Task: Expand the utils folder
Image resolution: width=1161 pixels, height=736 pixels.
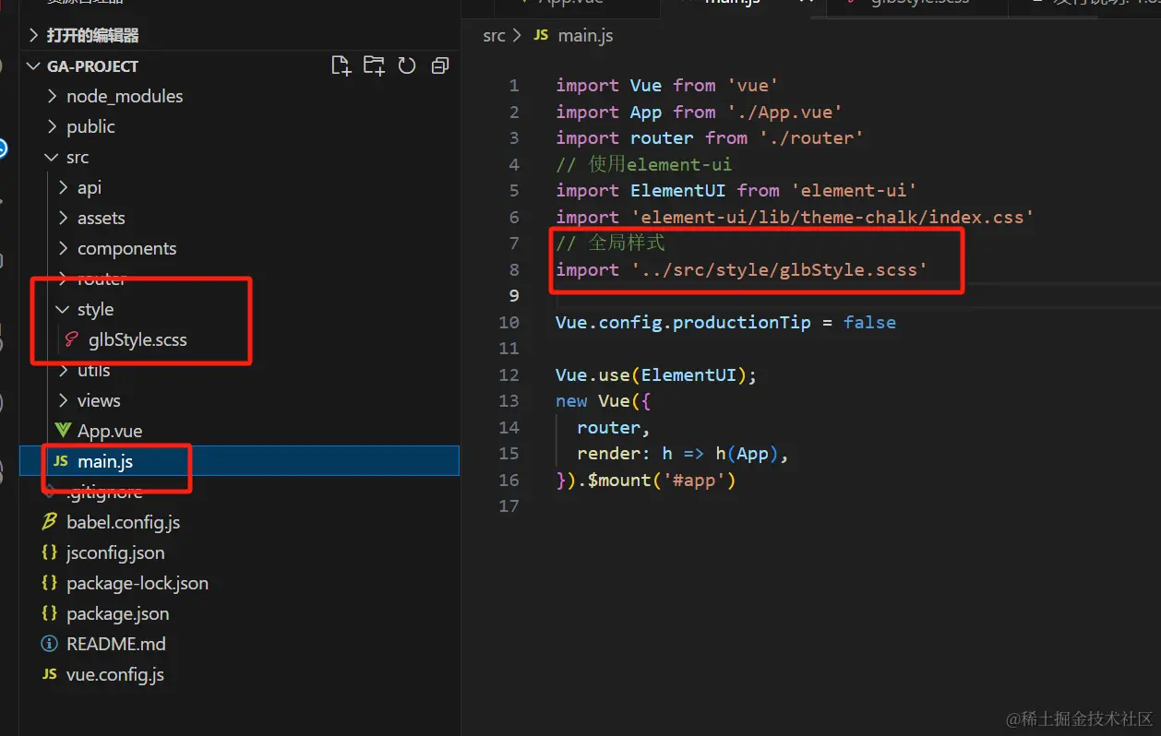Action: pyautogui.click(x=63, y=370)
